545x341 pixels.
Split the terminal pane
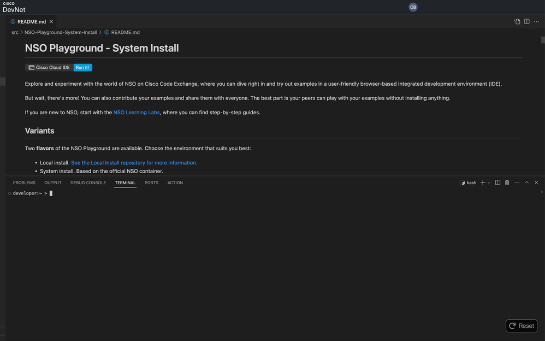pyautogui.click(x=497, y=183)
